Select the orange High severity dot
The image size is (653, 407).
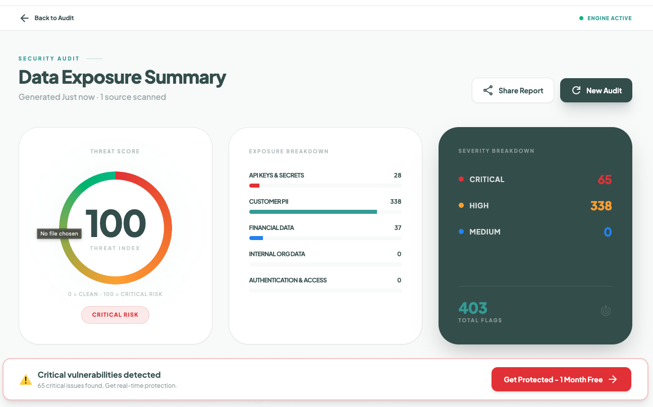pos(461,206)
